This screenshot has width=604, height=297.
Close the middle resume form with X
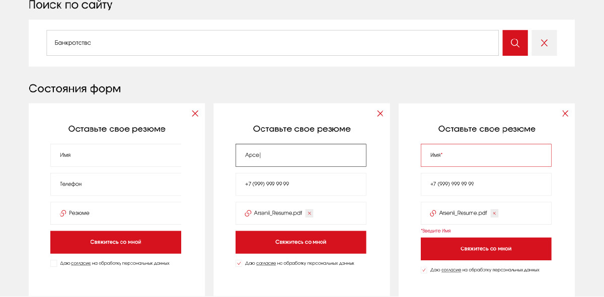click(380, 114)
